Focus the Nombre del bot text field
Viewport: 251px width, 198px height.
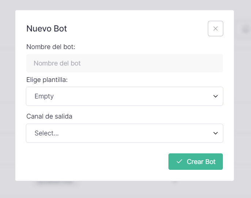click(x=125, y=63)
